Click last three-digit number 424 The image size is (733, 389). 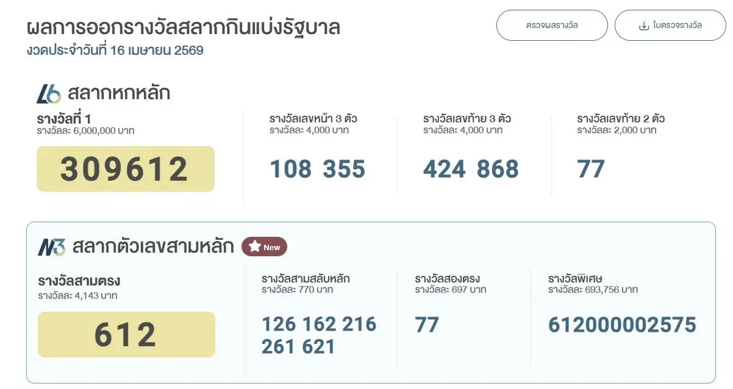[444, 169]
